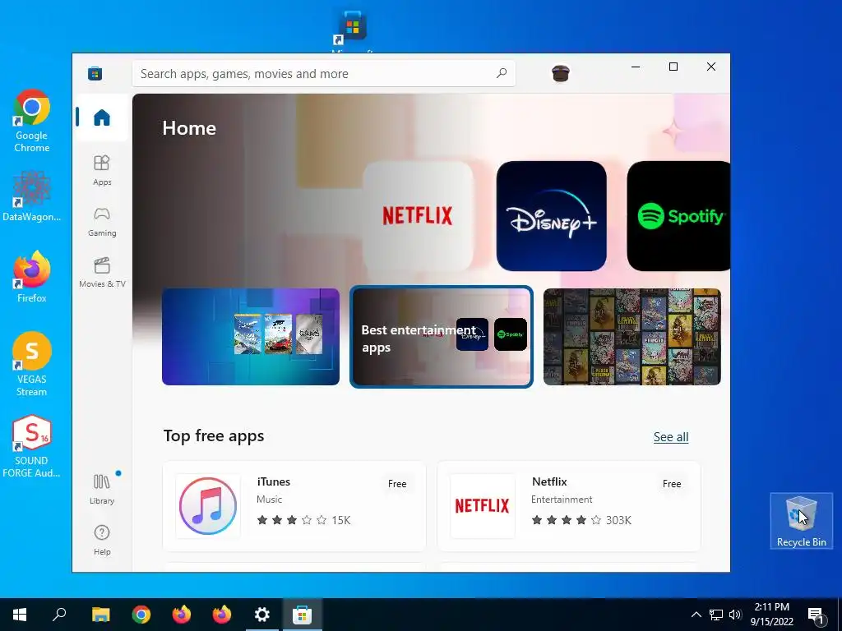Viewport: 842px width, 631px height.
Task: Open Chrome from the taskbar
Action: [x=141, y=615]
